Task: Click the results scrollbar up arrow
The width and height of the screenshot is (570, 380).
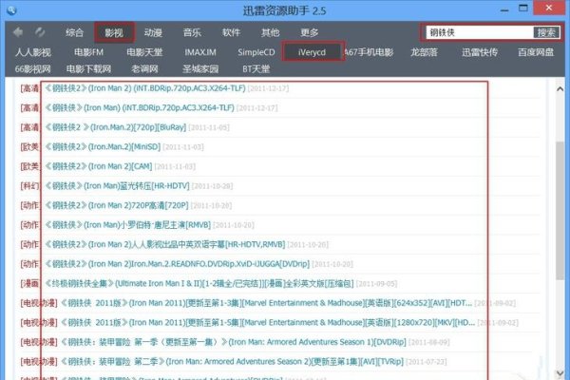Action: tap(560, 88)
